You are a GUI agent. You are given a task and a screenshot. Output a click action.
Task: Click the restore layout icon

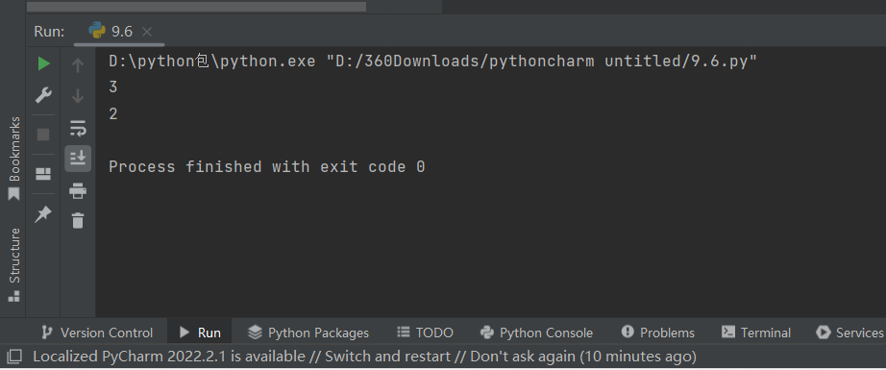43,173
